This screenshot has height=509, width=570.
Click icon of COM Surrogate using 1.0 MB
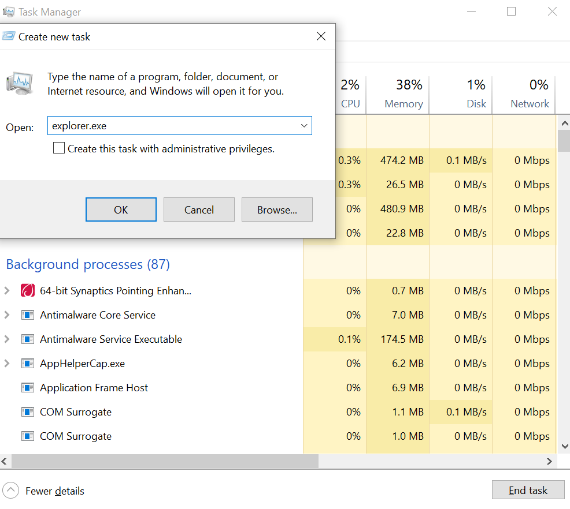tap(28, 436)
